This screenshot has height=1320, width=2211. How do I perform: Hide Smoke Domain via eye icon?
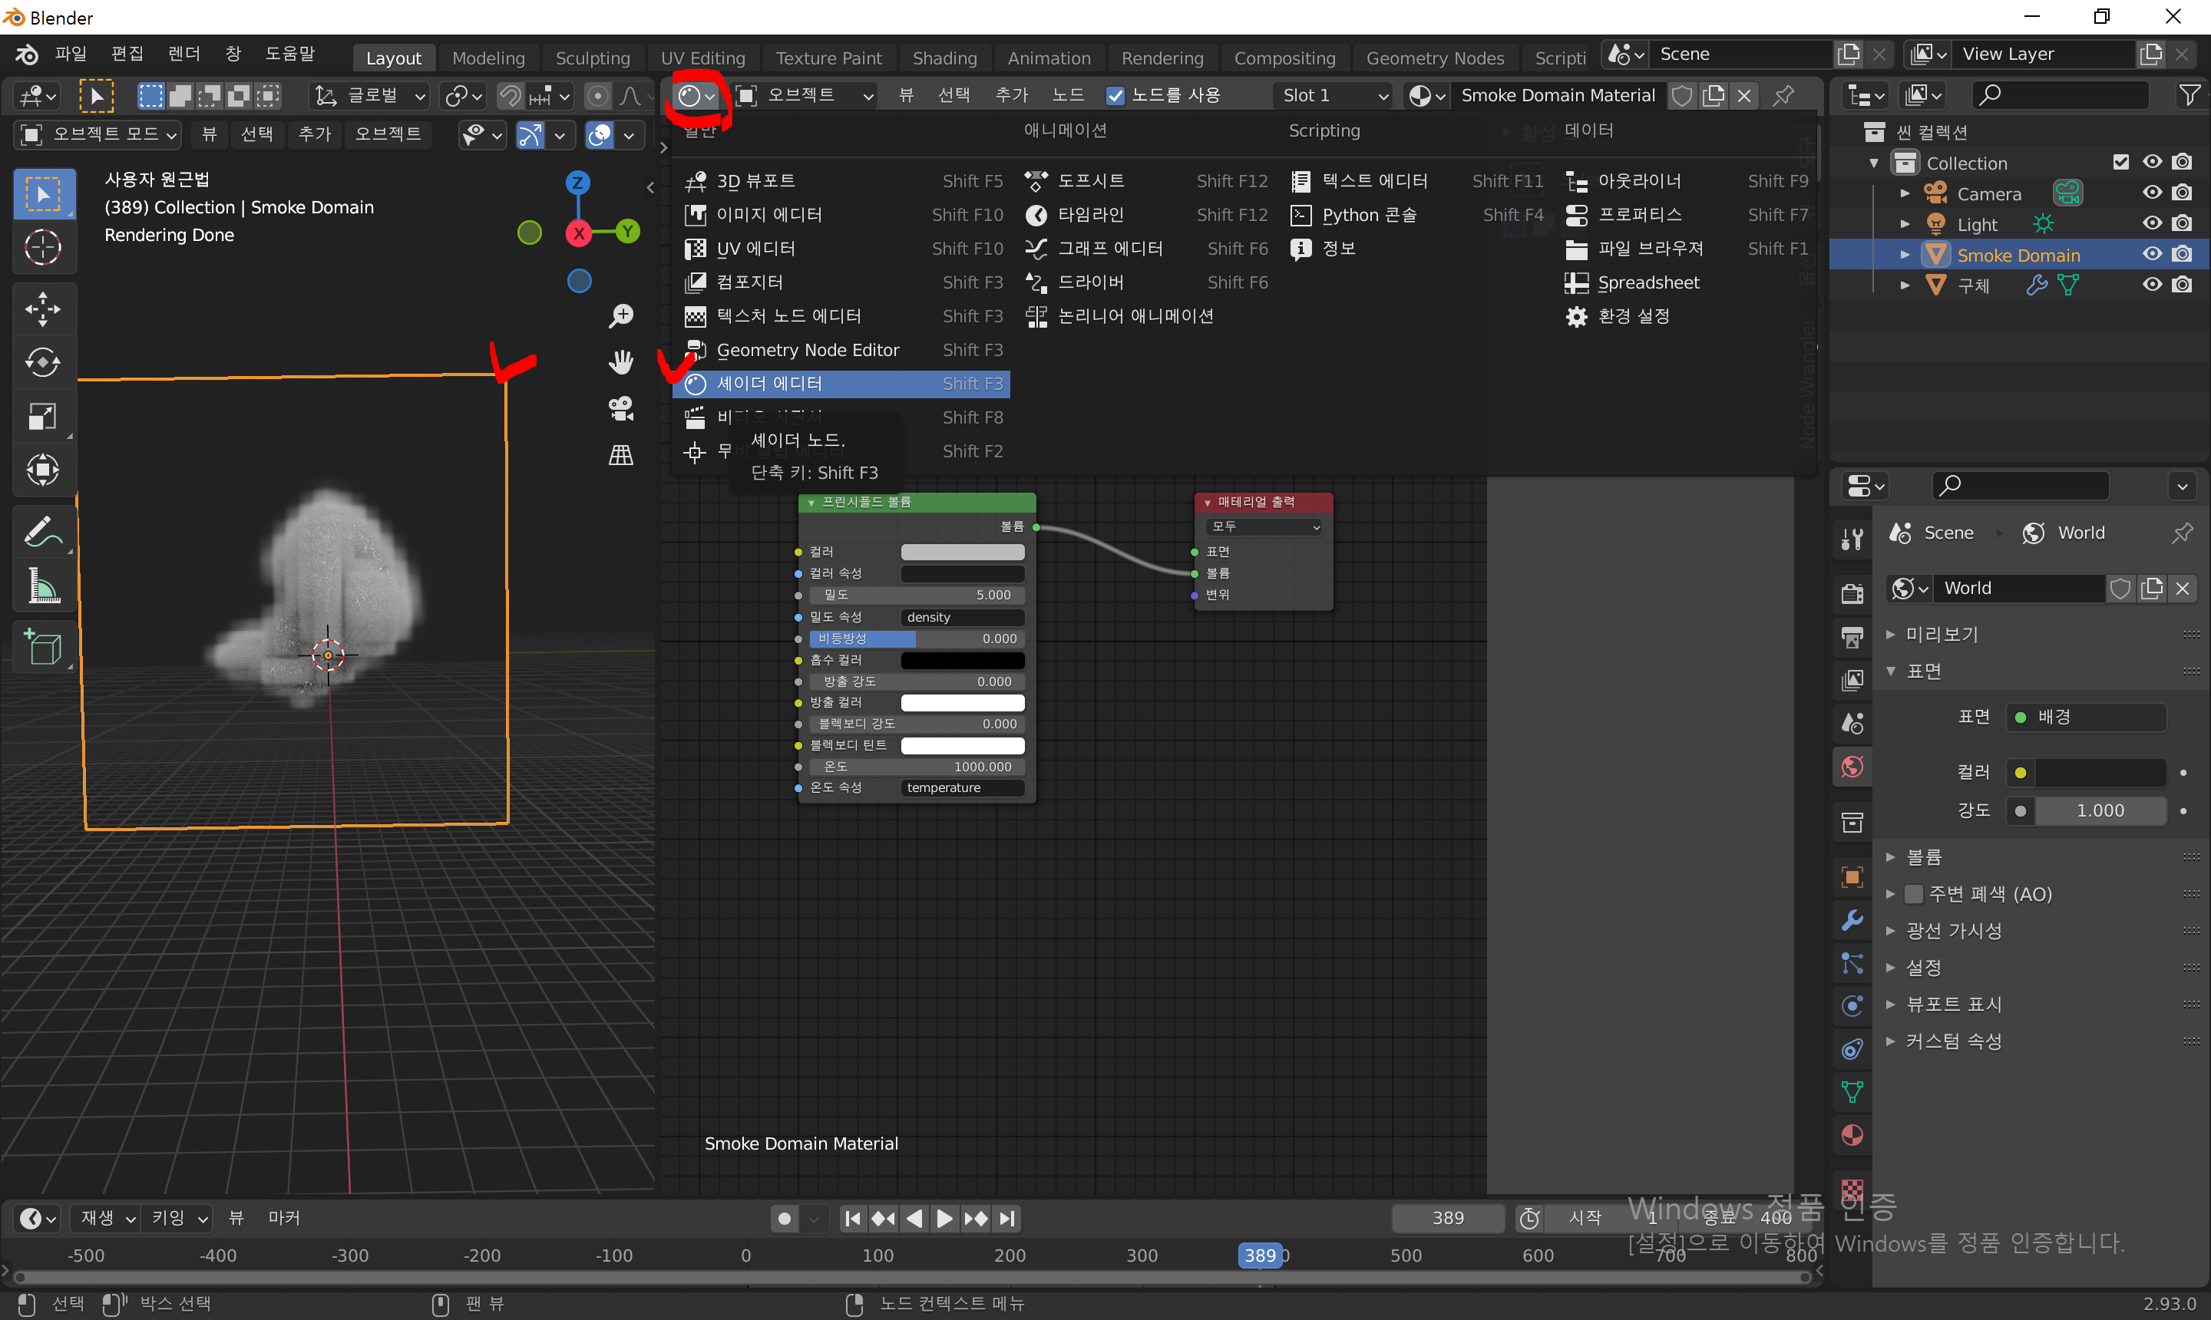2153,254
